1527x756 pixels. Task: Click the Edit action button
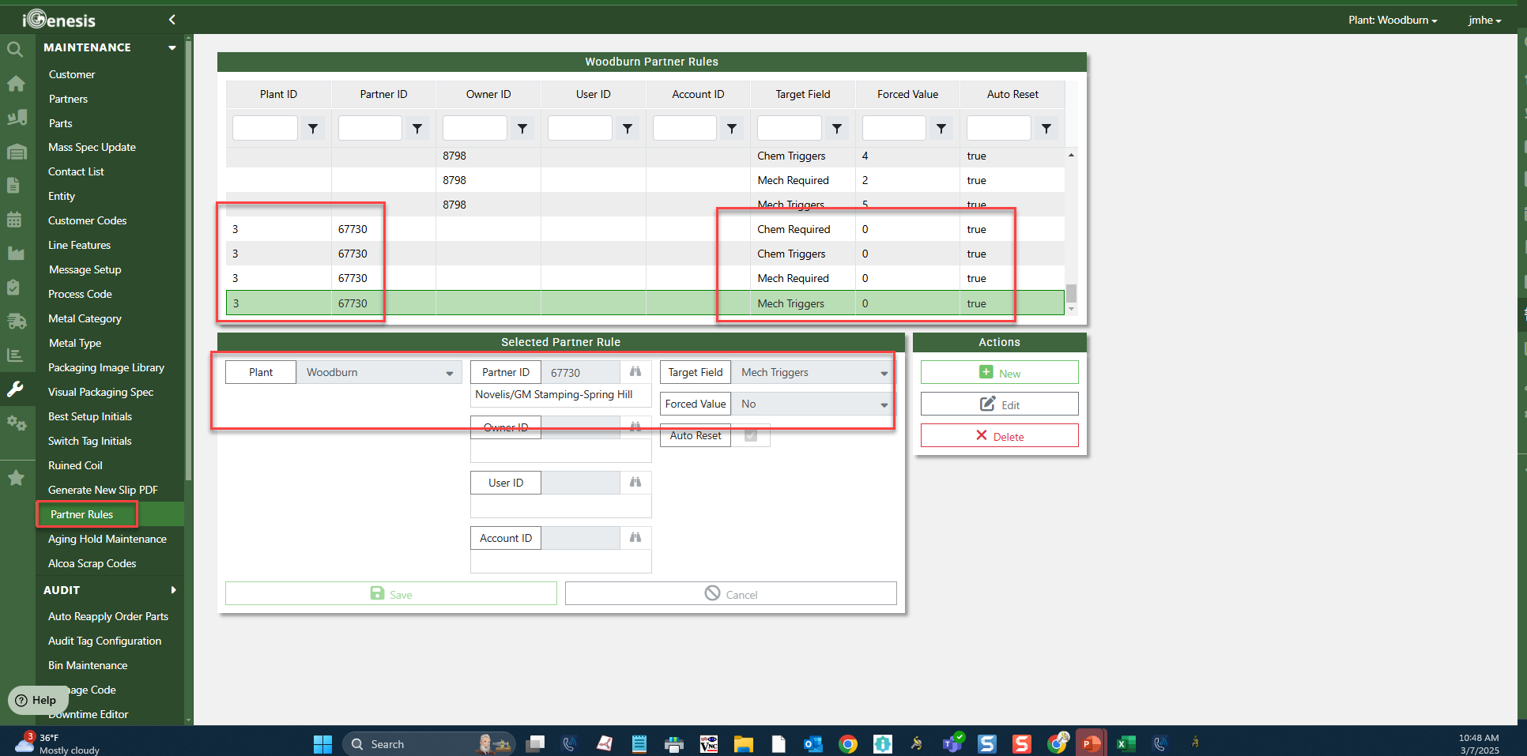point(999,404)
